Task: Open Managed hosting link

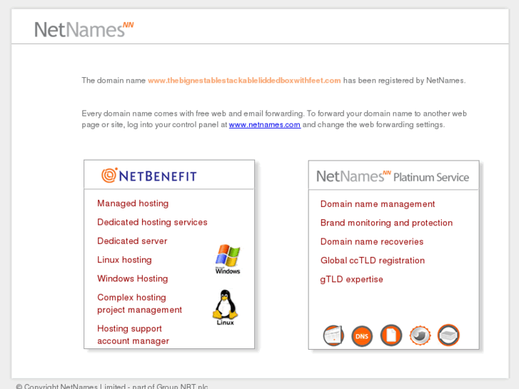Action: tap(133, 203)
